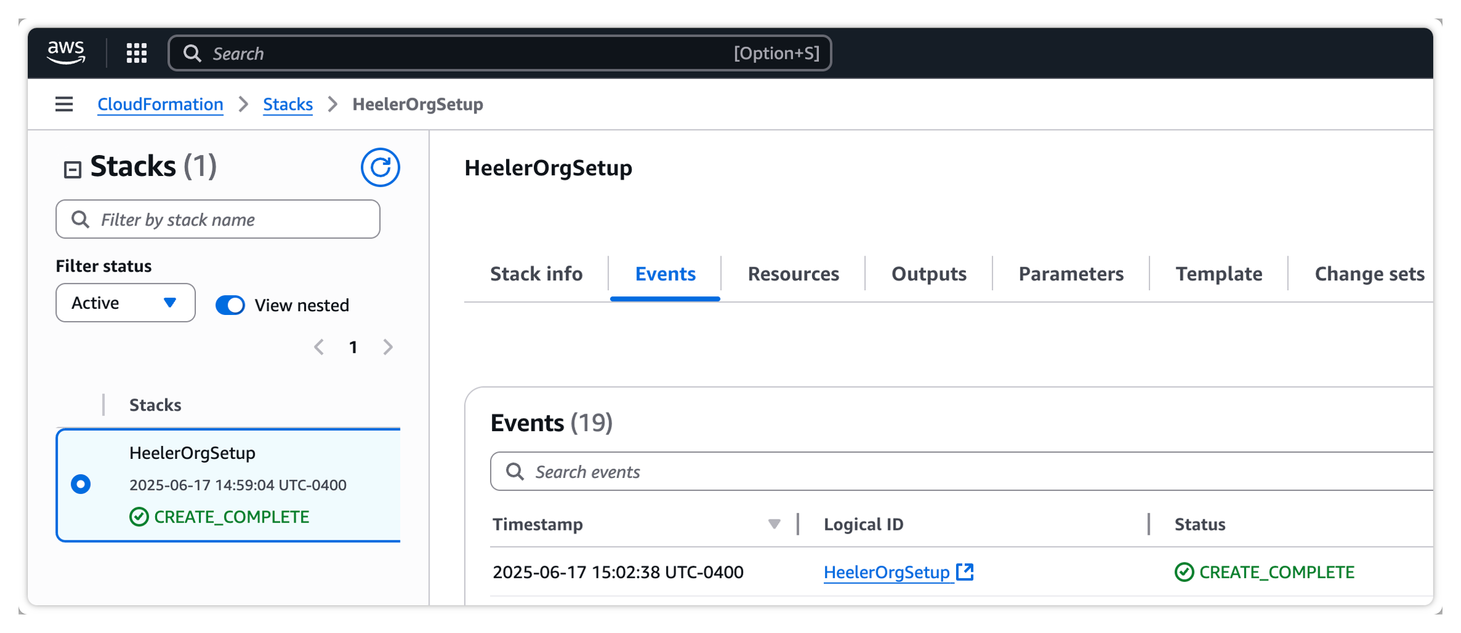The width and height of the screenshot is (1461, 633).
Task: Switch to the Change sets tab
Action: 1370,274
